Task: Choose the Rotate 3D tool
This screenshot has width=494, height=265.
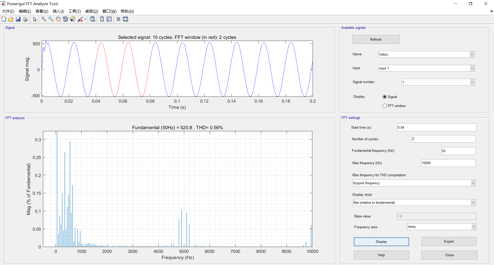Action: click(x=65, y=19)
